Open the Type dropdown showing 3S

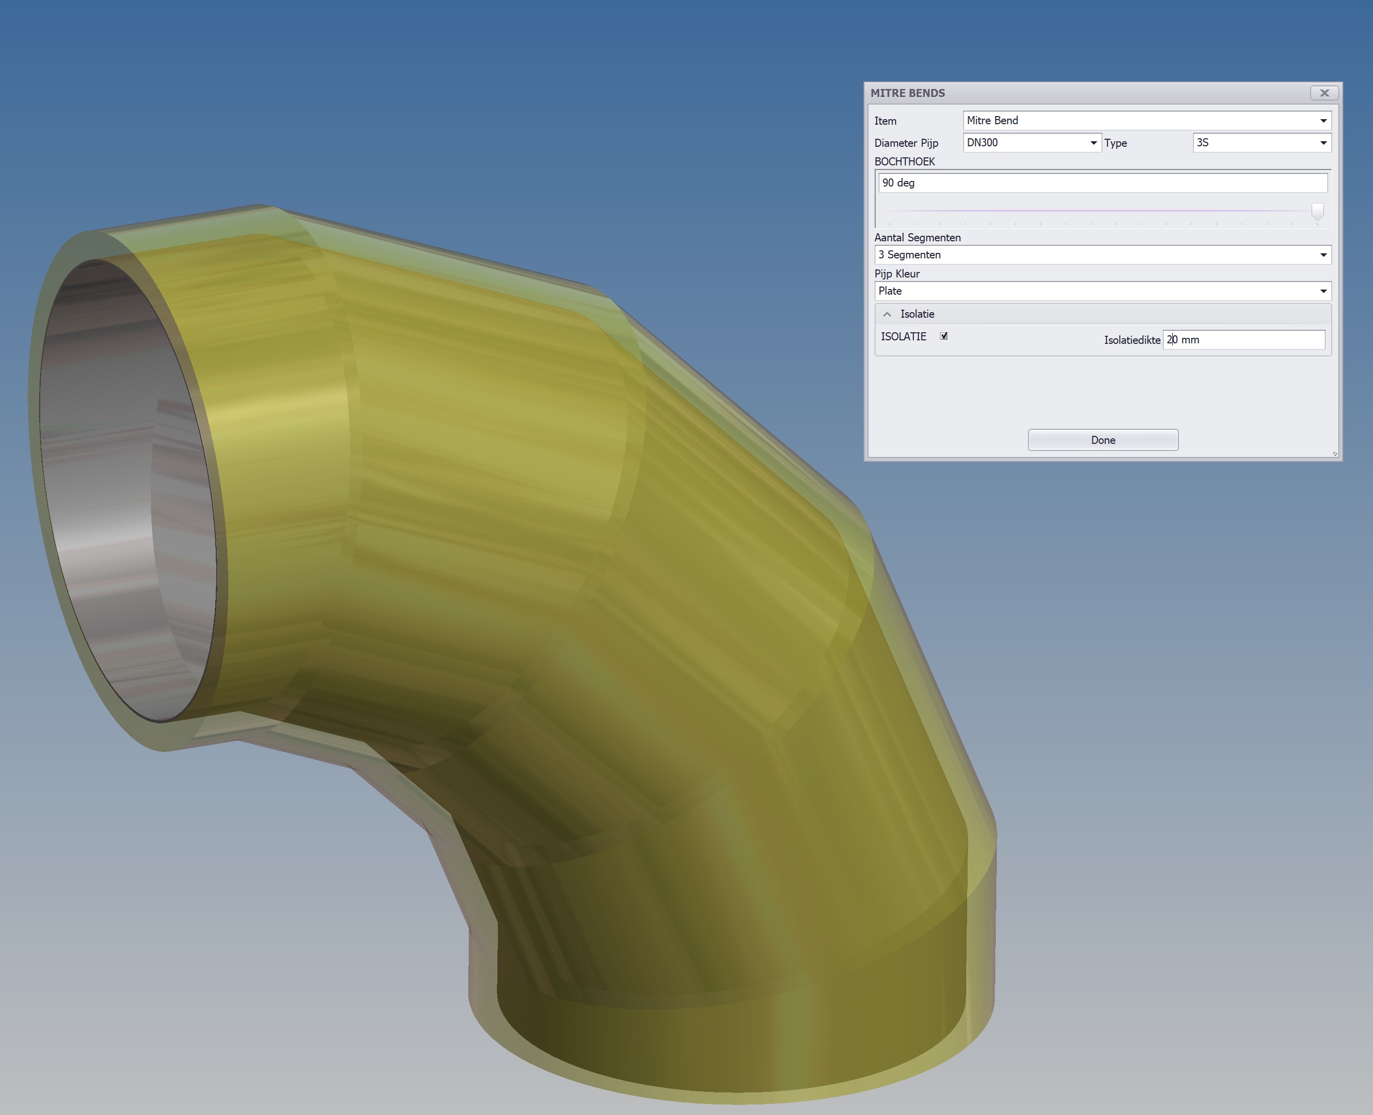[x=1323, y=143]
